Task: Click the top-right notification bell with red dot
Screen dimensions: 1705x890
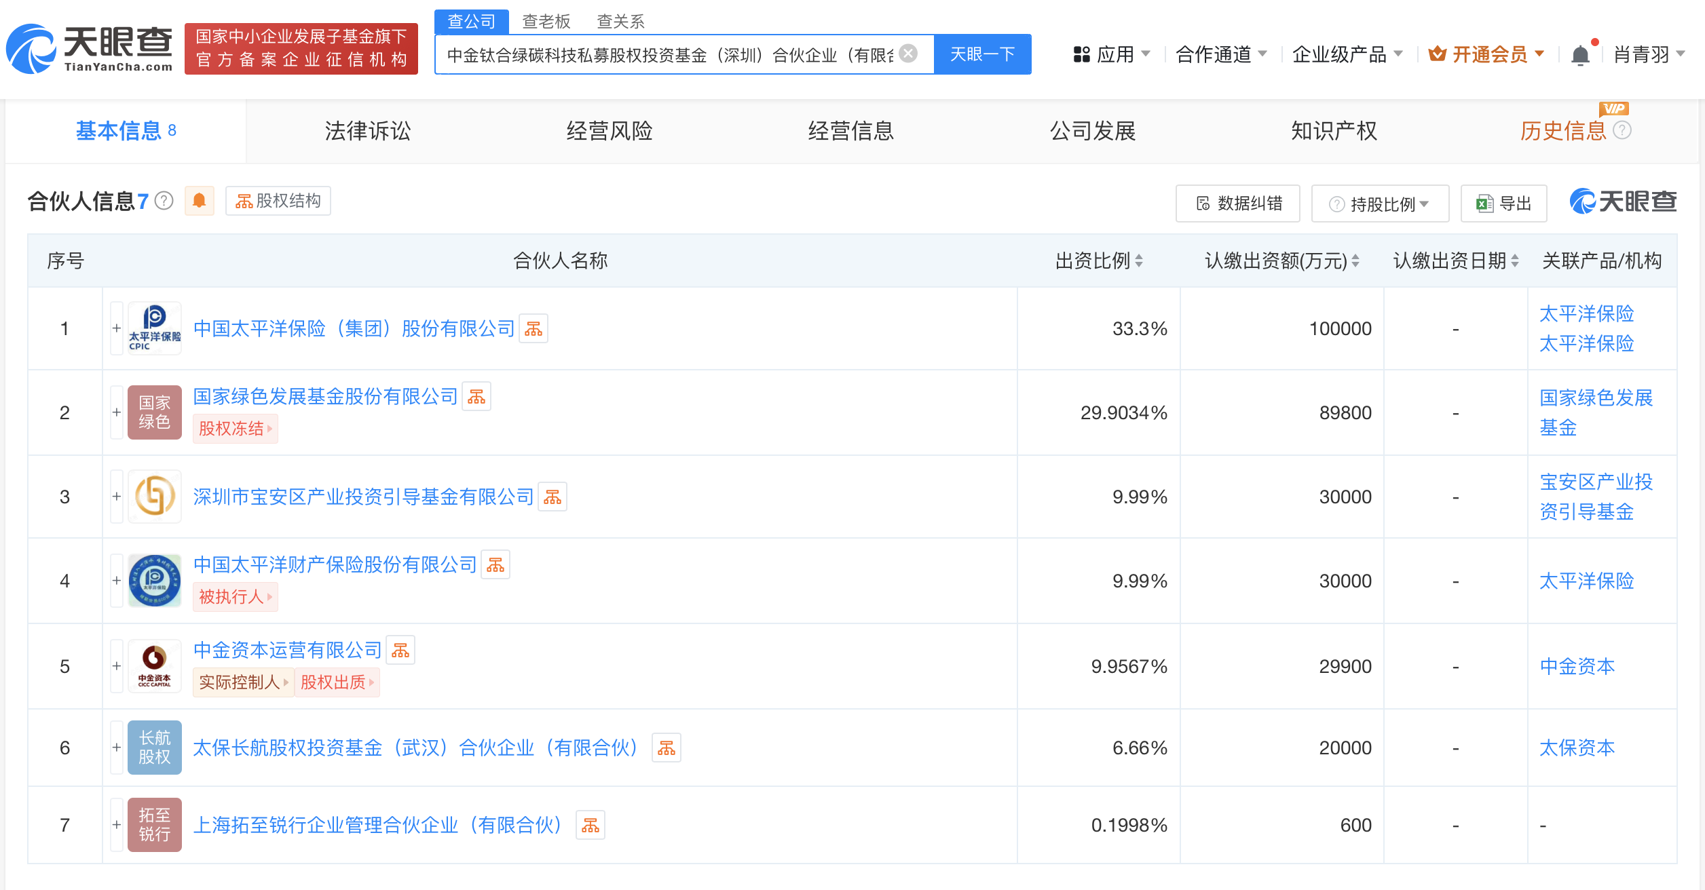Action: [x=1581, y=54]
